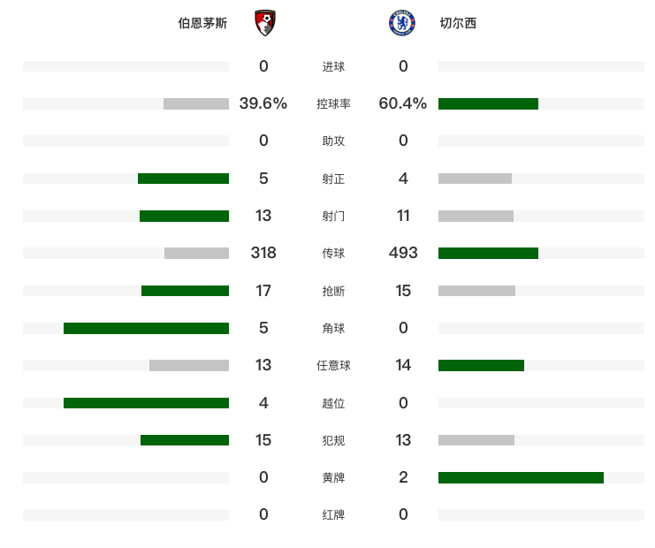Click Bournemouth's green 射正 bar
655x548 pixels.
(183, 179)
